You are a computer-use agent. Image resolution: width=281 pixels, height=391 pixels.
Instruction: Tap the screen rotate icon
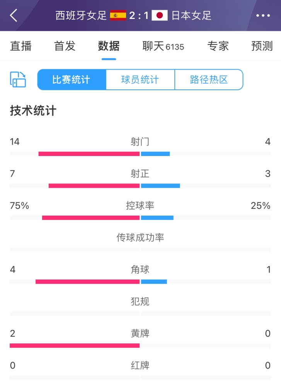[x=18, y=79]
